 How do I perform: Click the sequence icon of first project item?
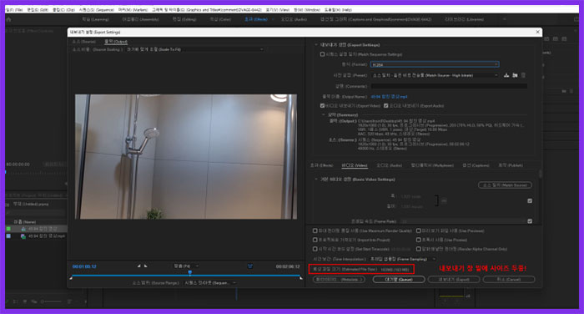pyautogui.click(x=23, y=229)
